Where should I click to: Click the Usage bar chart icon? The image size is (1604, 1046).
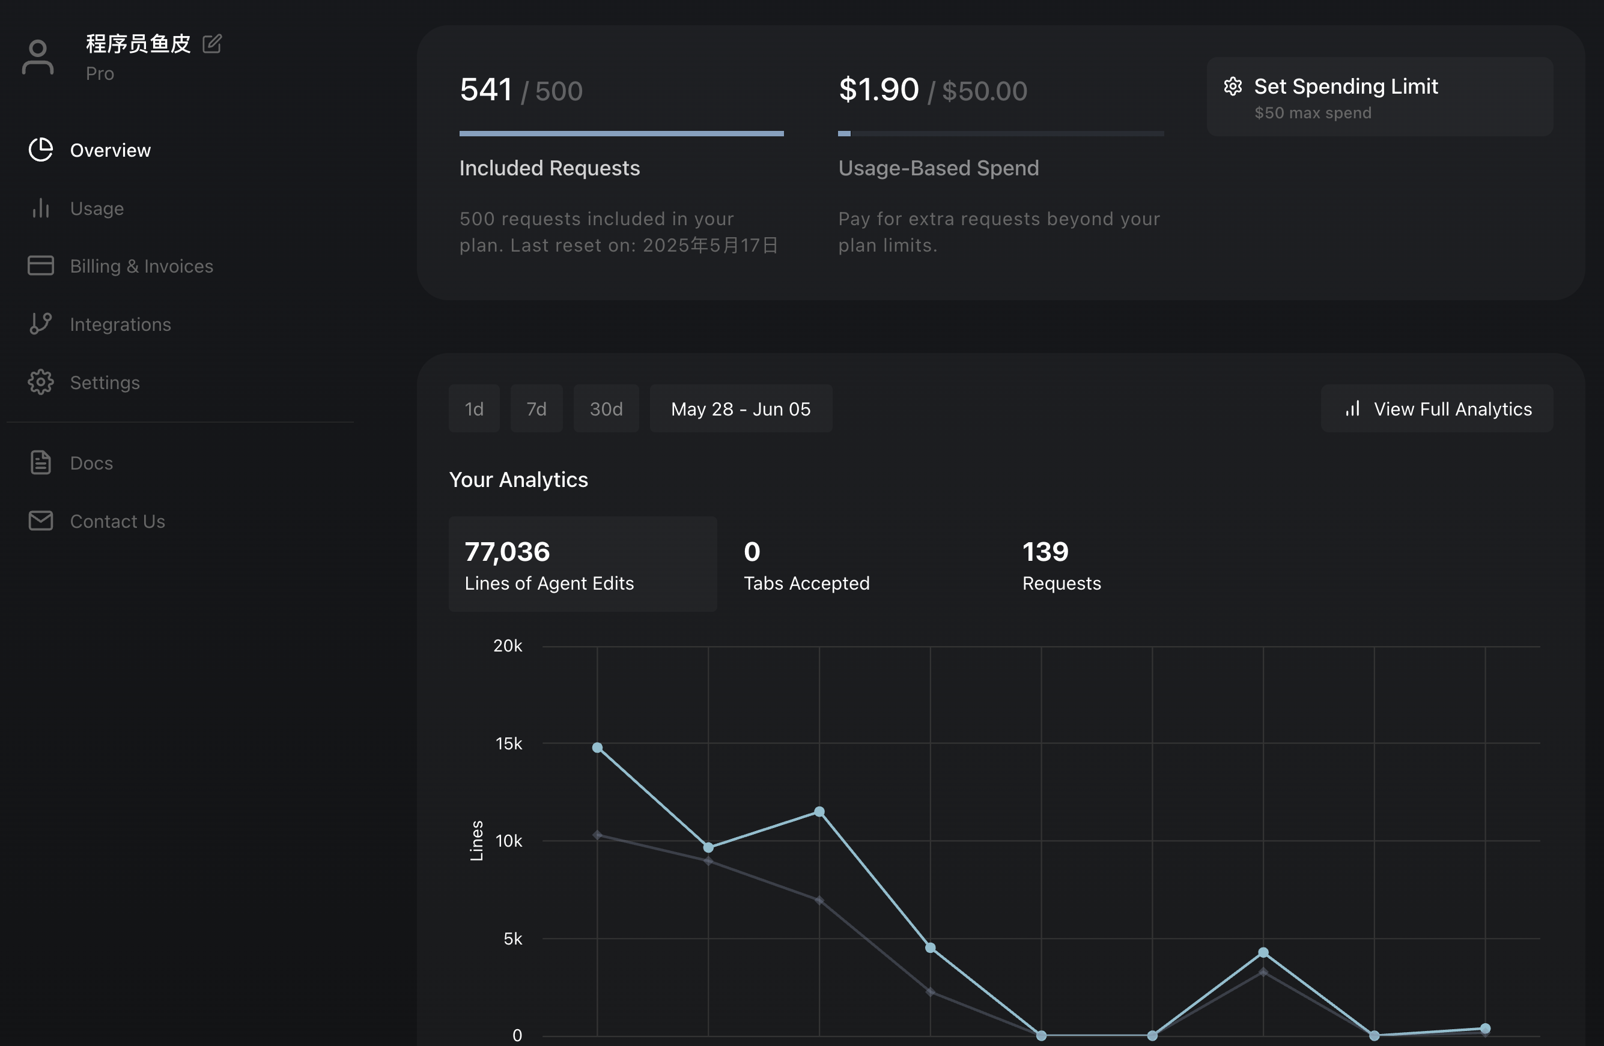point(40,208)
